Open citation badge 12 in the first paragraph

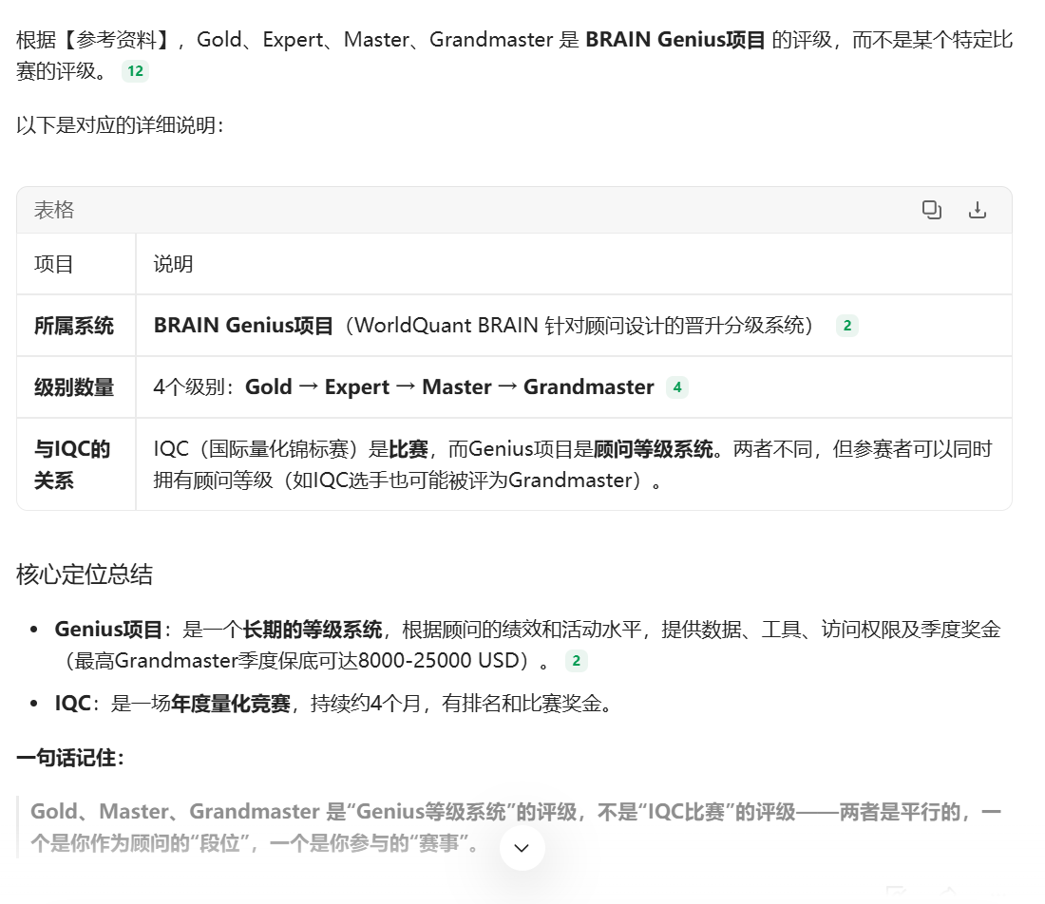135,71
